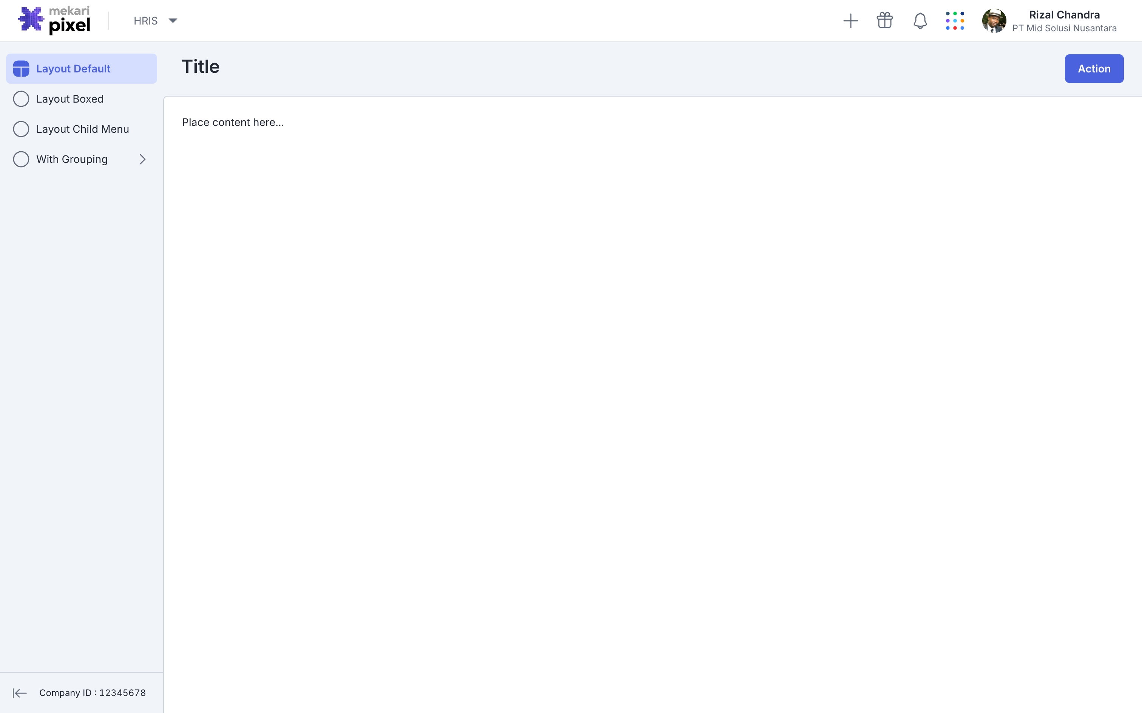The image size is (1142, 713).
Task: Expand the With Grouping chevron
Action: 142,159
